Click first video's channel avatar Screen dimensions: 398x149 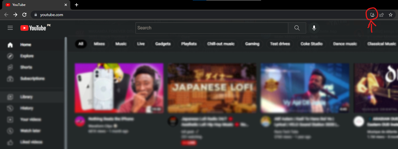[x=80, y=121]
